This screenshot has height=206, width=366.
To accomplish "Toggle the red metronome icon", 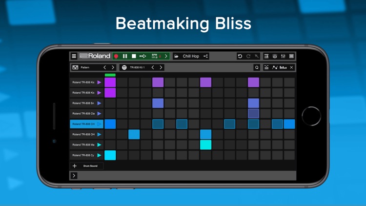I will pos(160,56).
